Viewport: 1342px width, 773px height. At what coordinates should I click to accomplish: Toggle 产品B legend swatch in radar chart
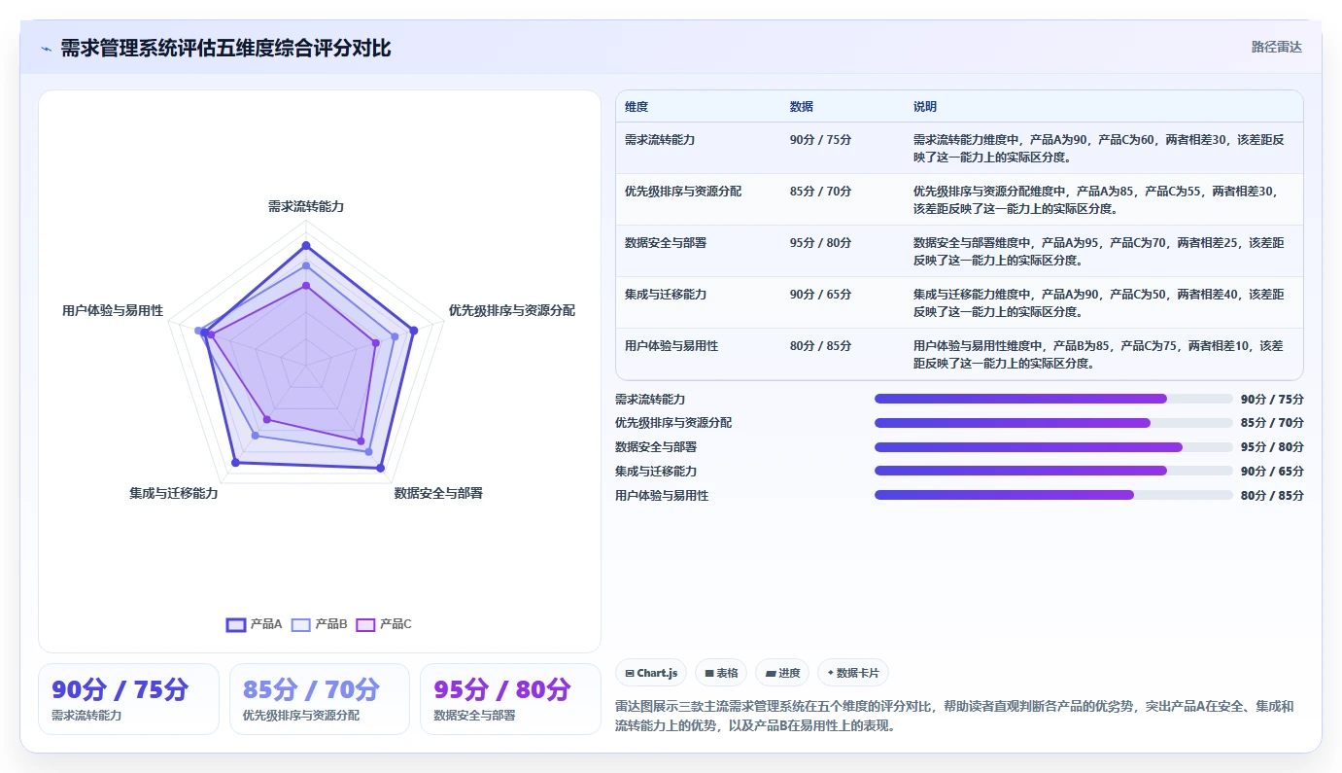point(300,624)
